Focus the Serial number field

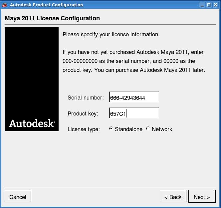pos(134,97)
